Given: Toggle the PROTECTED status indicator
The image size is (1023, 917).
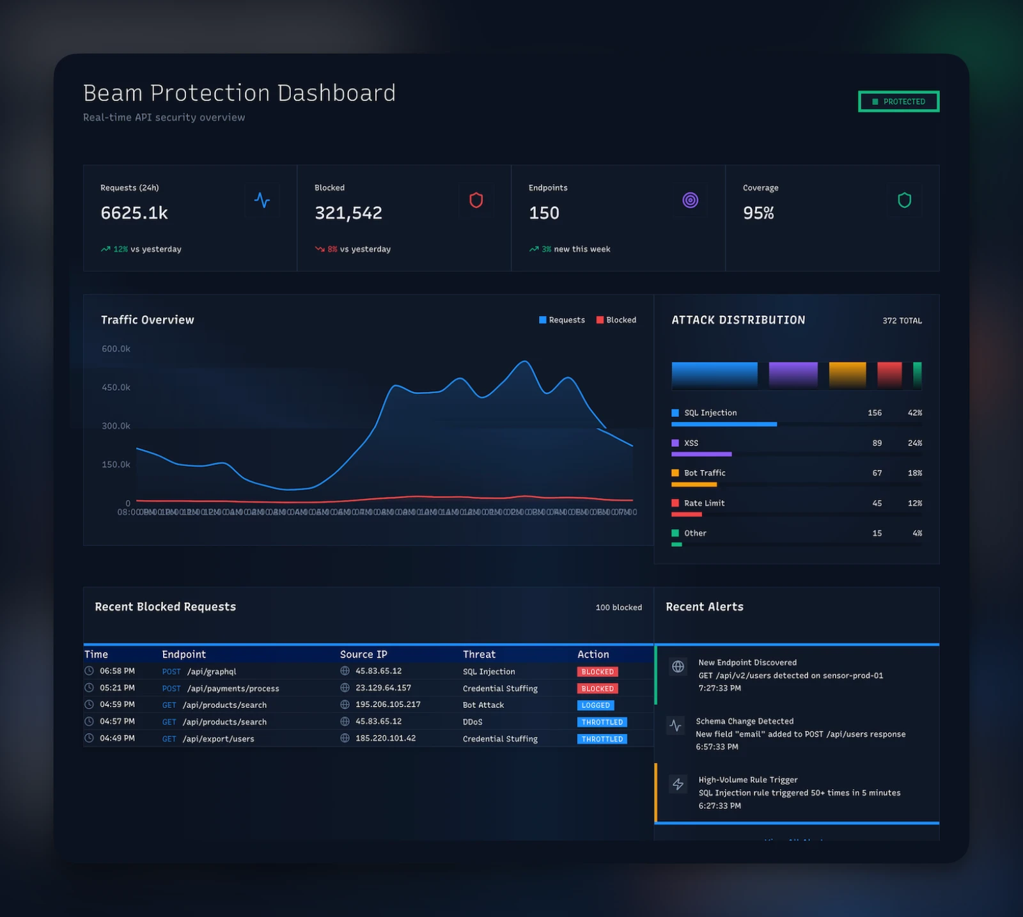Looking at the screenshot, I should coord(898,101).
